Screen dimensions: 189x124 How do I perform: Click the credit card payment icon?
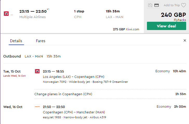pos(157,5)
